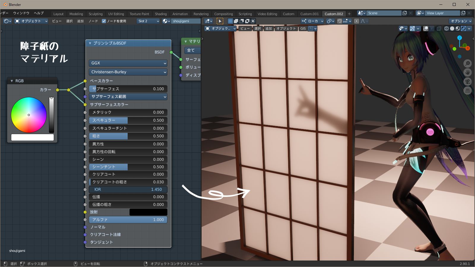Click the RGB node color wheel

click(x=29, y=115)
